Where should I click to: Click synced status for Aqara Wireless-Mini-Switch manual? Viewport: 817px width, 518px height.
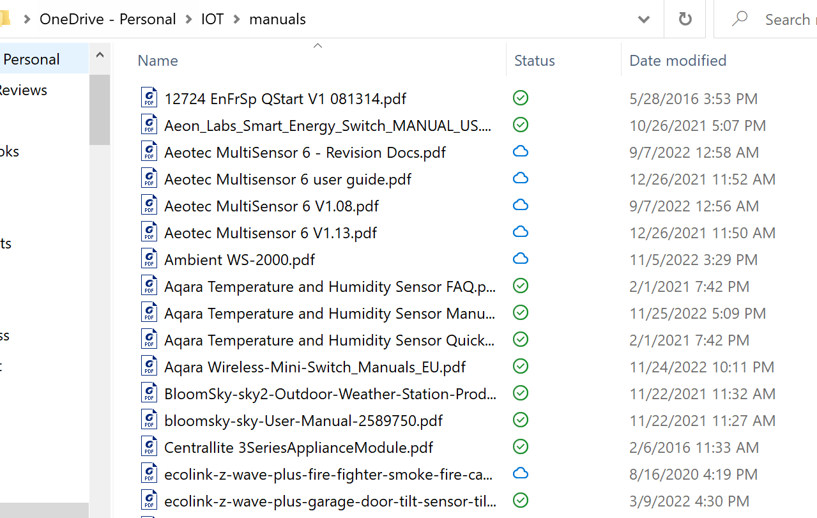(521, 366)
